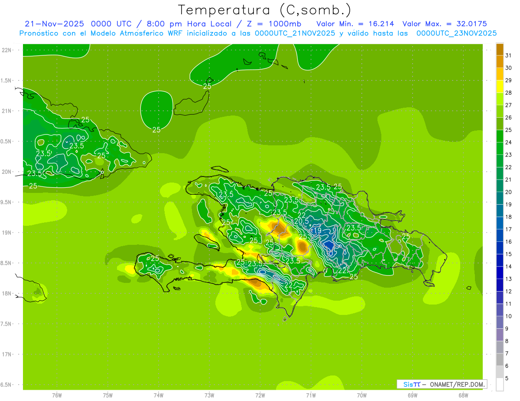520x401 pixels.
Task: Click the "20.5" contour label on the map
Action: tap(302, 221)
